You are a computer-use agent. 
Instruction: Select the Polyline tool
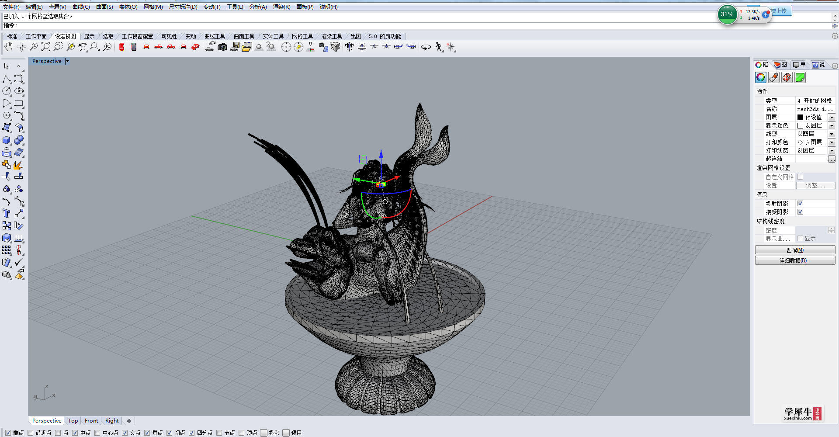coord(7,79)
